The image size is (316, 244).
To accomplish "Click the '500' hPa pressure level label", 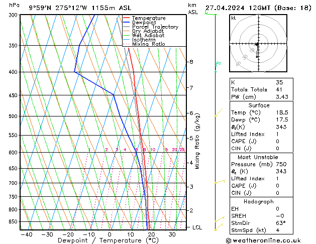I will (x=14, y=116).
